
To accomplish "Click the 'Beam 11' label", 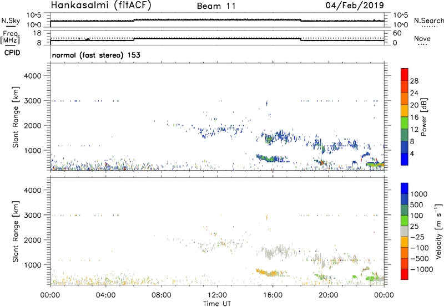I will (216, 6).
